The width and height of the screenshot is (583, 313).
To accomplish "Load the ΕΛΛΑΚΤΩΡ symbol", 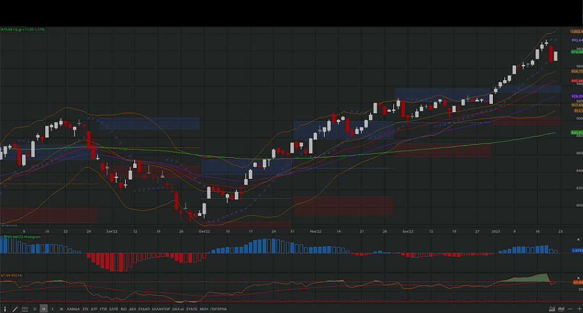I will tap(161, 309).
